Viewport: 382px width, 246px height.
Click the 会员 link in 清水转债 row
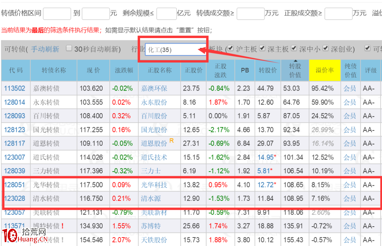tap(350, 198)
